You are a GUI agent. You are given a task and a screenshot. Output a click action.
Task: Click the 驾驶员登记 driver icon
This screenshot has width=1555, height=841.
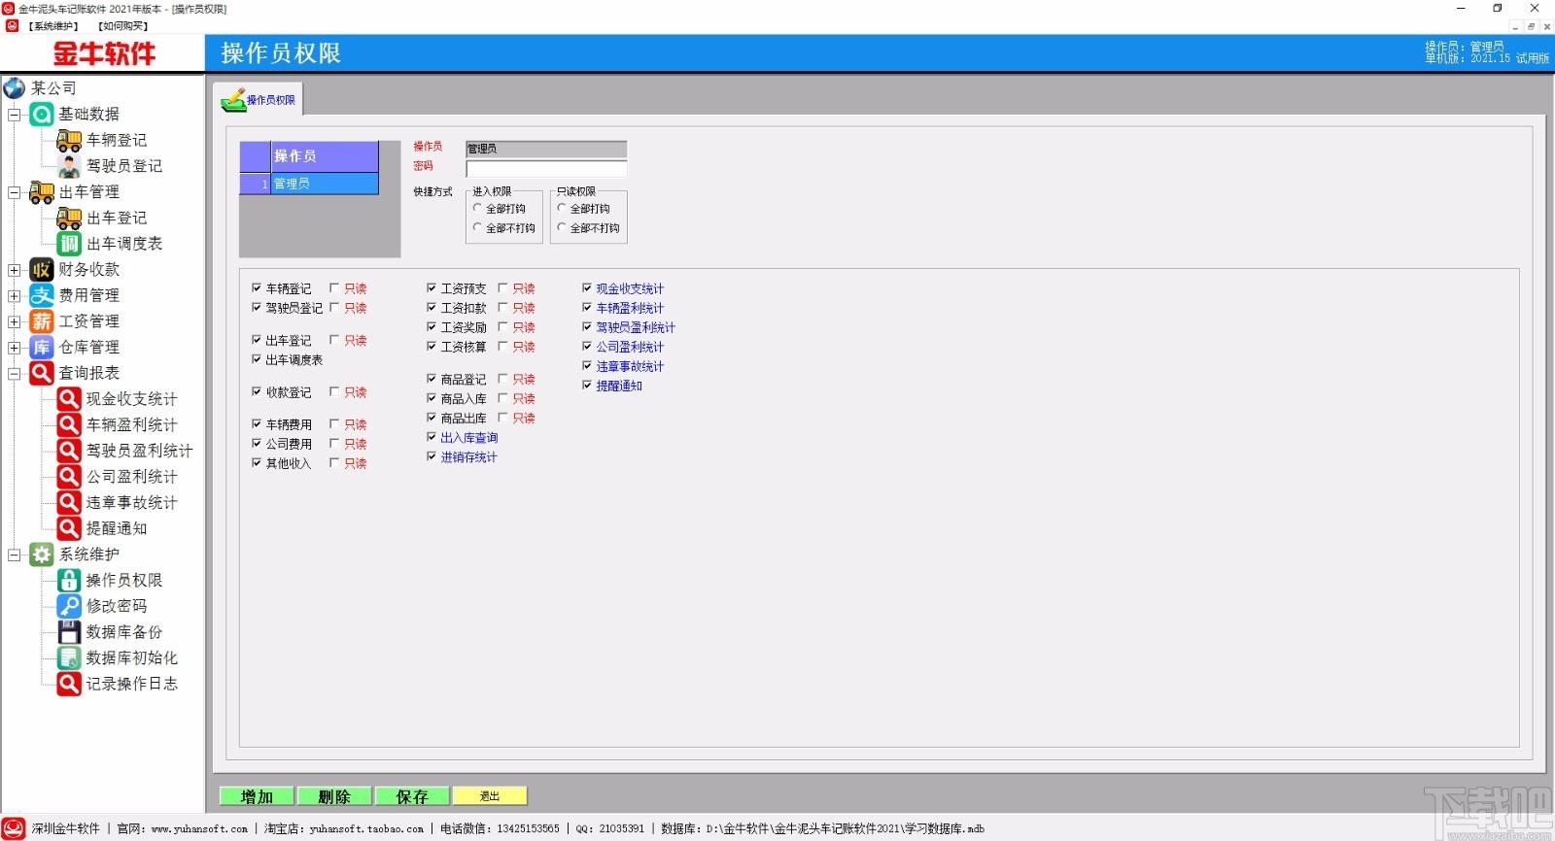pos(69,166)
